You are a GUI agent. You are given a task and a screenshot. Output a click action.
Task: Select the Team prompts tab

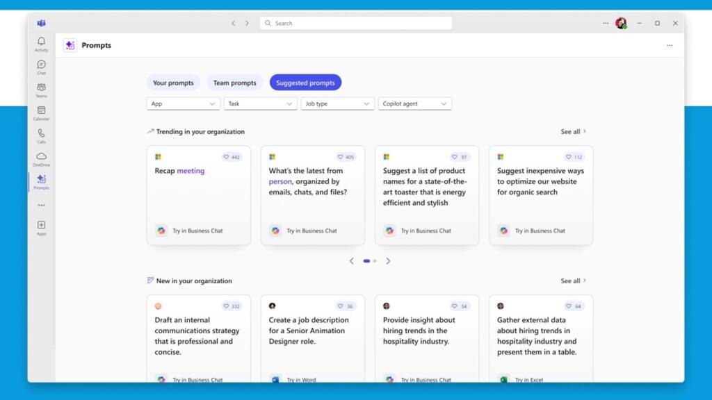[234, 83]
